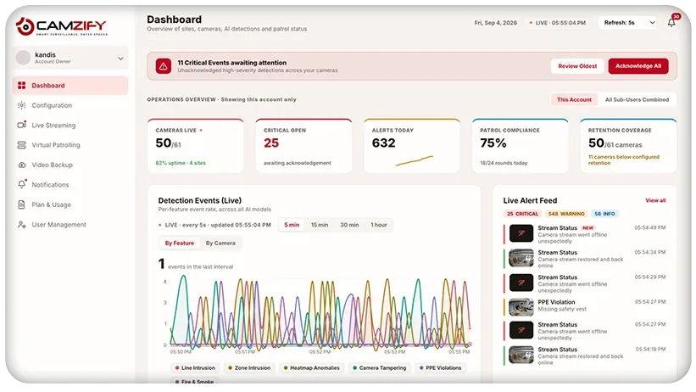Open Plan & Usage document icon

pyautogui.click(x=21, y=204)
